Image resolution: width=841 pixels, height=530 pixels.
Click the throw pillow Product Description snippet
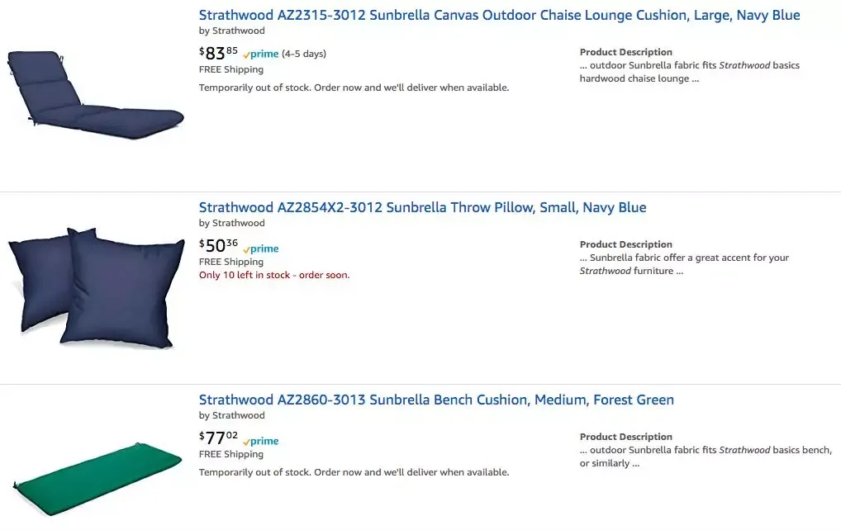[684, 264]
